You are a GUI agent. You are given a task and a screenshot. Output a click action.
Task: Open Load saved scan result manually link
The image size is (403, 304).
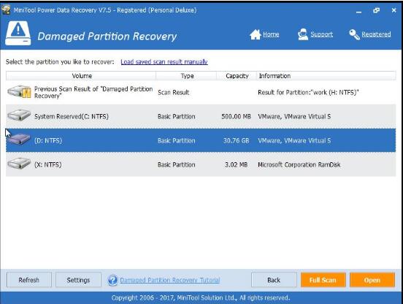[x=164, y=61]
